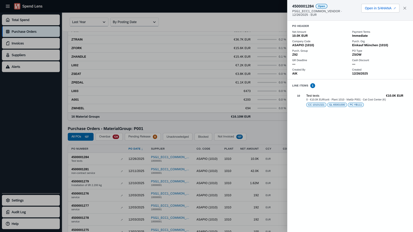Open the Invoices section
The height and width of the screenshot is (232, 413).
[31, 43]
